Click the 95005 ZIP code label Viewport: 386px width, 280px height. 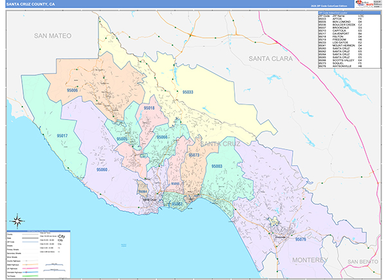(x=122, y=139)
